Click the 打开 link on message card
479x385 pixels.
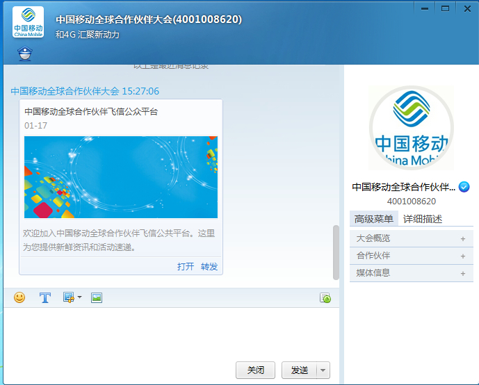click(x=186, y=267)
